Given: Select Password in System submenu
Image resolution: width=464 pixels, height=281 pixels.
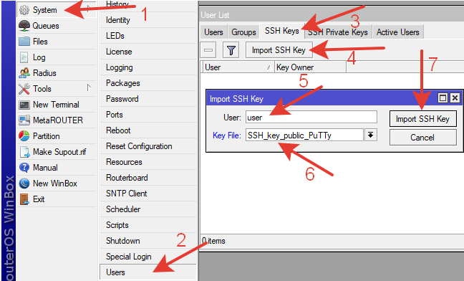Looking at the screenshot, I should click(x=148, y=99).
